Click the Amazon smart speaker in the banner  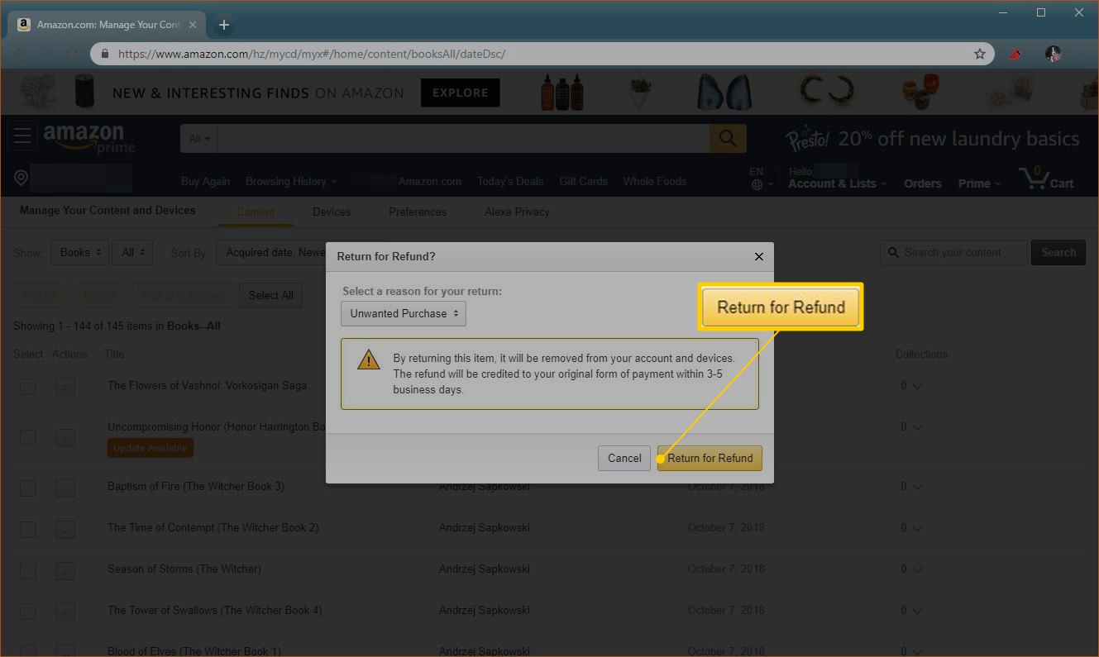[84, 92]
